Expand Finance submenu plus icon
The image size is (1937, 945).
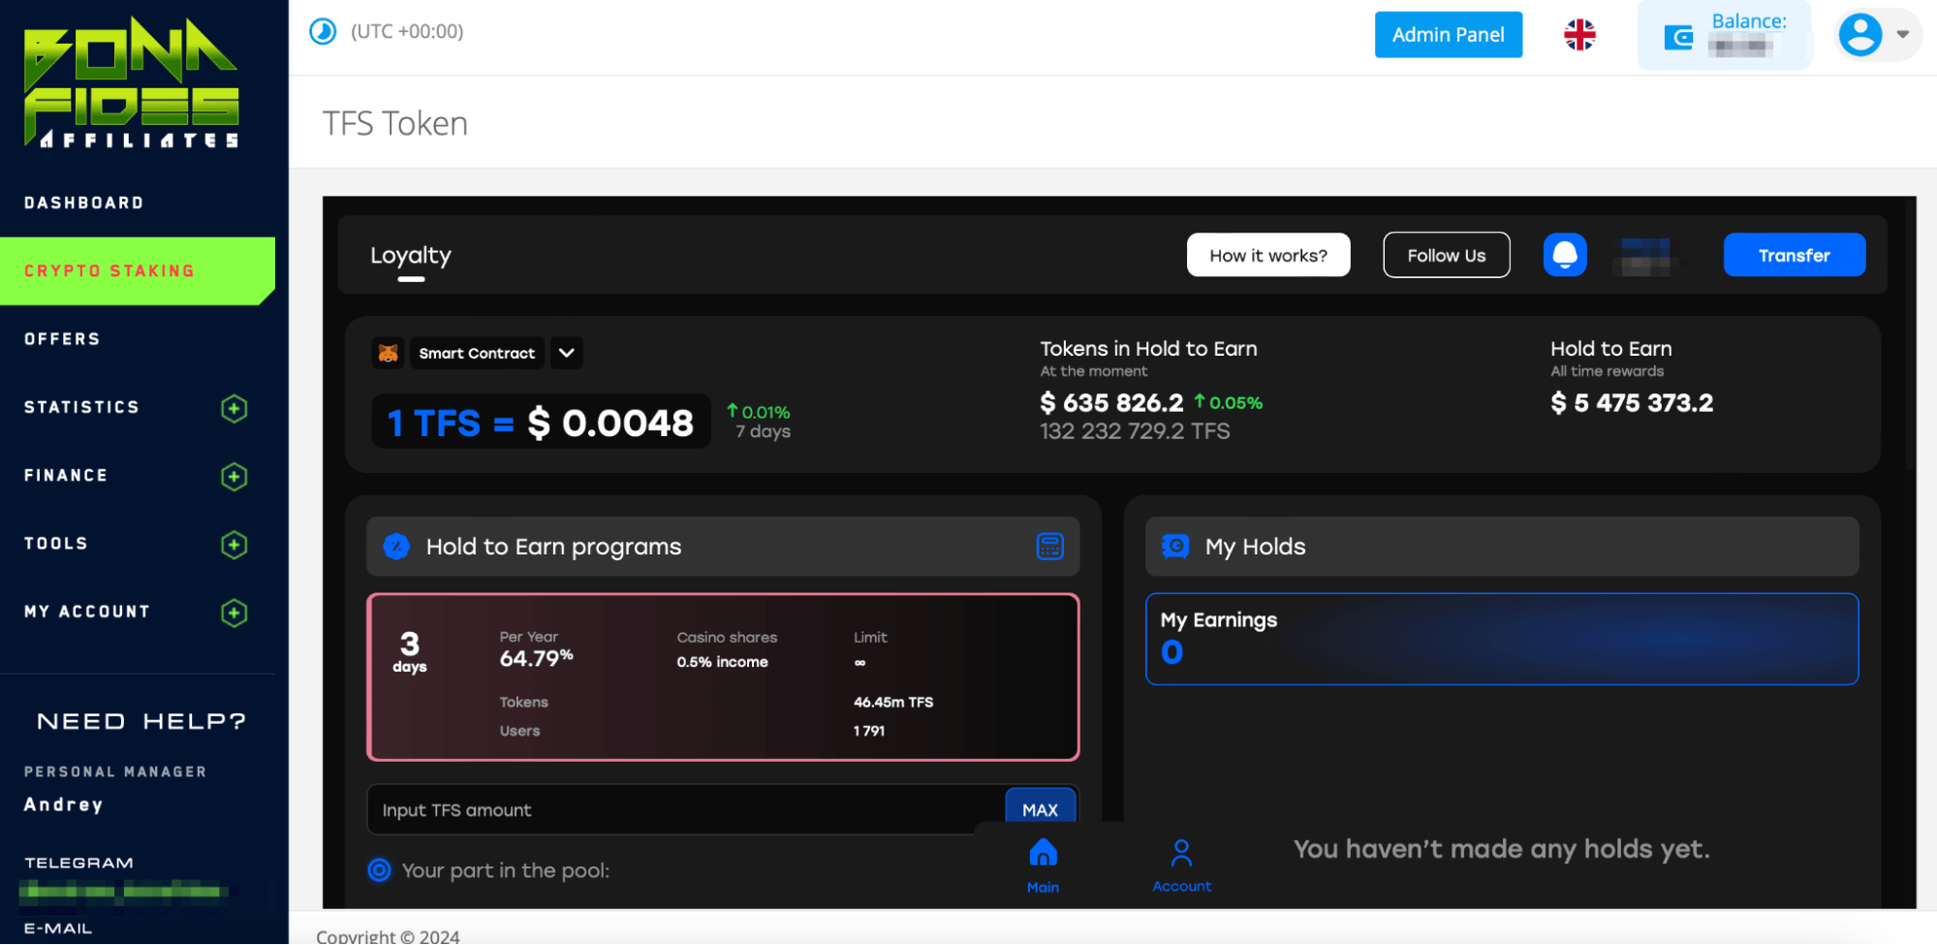pyautogui.click(x=234, y=477)
